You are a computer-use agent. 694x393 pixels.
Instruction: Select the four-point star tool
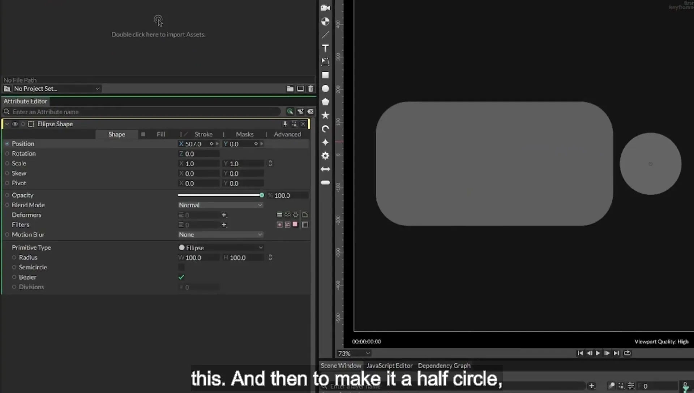click(x=325, y=142)
